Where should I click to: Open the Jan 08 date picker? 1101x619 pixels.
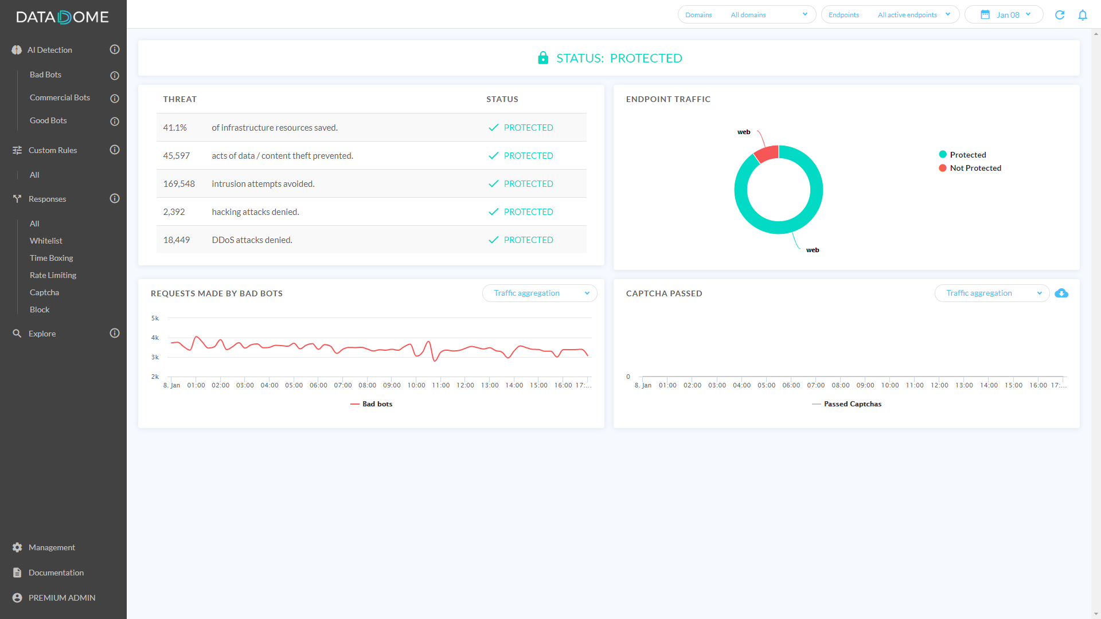tap(1004, 15)
